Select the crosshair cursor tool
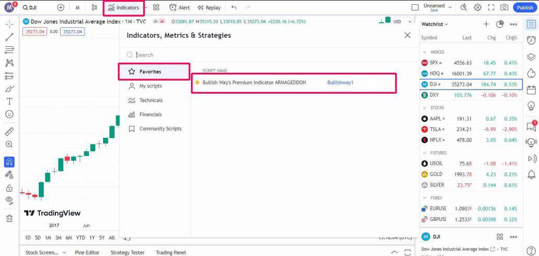539x256 pixels. (x=9, y=24)
